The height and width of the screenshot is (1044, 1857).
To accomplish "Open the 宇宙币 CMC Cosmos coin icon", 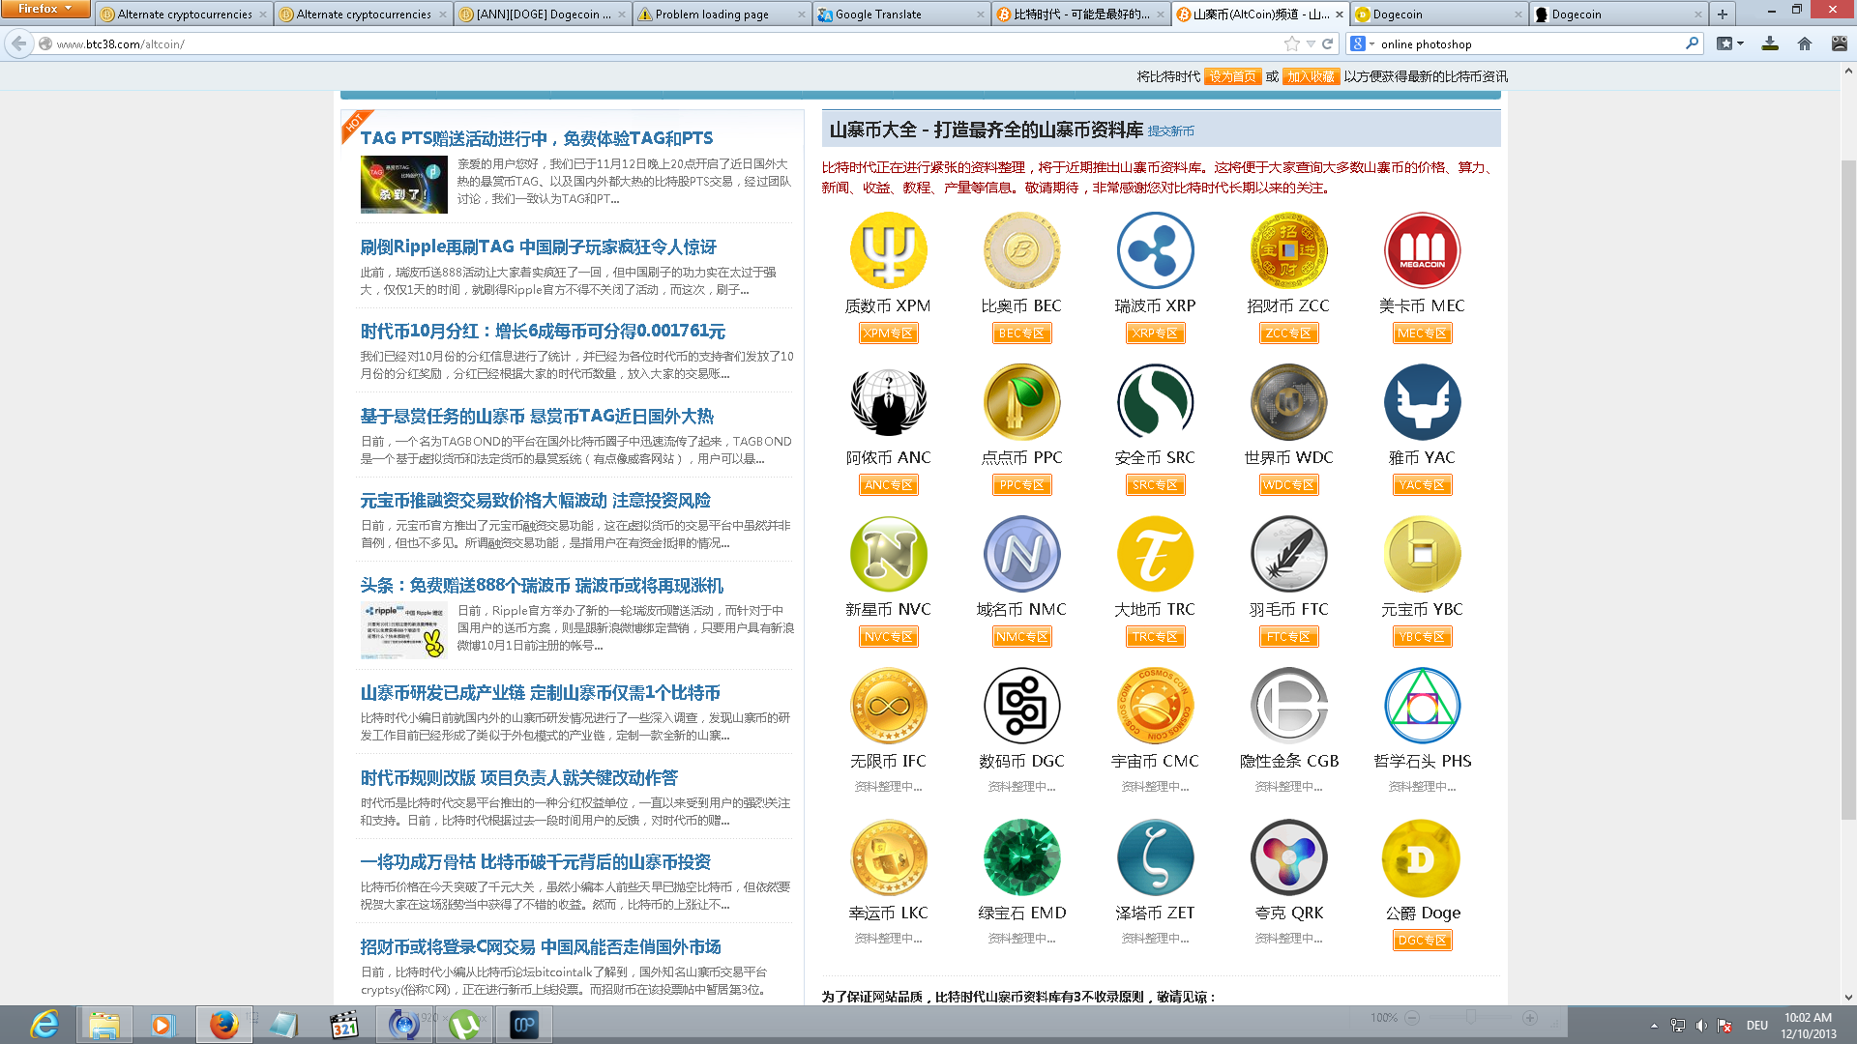I will (x=1155, y=706).
